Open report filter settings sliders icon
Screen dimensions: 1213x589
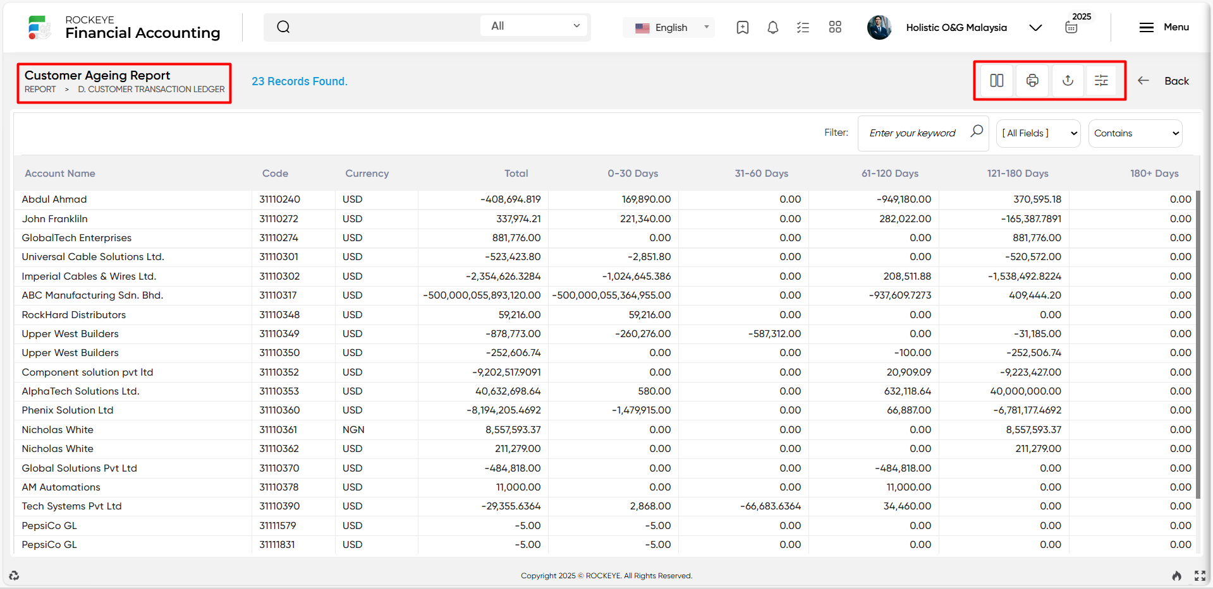coord(1101,80)
